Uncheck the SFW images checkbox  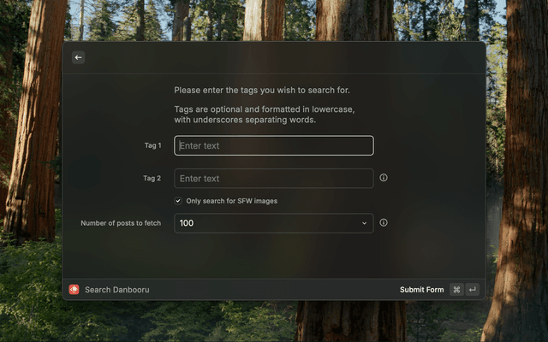(x=178, y=201)
